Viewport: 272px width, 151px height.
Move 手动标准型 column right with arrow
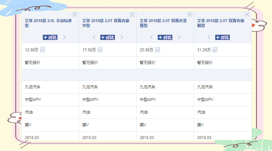point(64,37)
